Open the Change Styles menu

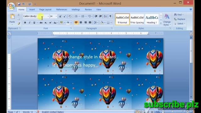[x=167, y=20]
